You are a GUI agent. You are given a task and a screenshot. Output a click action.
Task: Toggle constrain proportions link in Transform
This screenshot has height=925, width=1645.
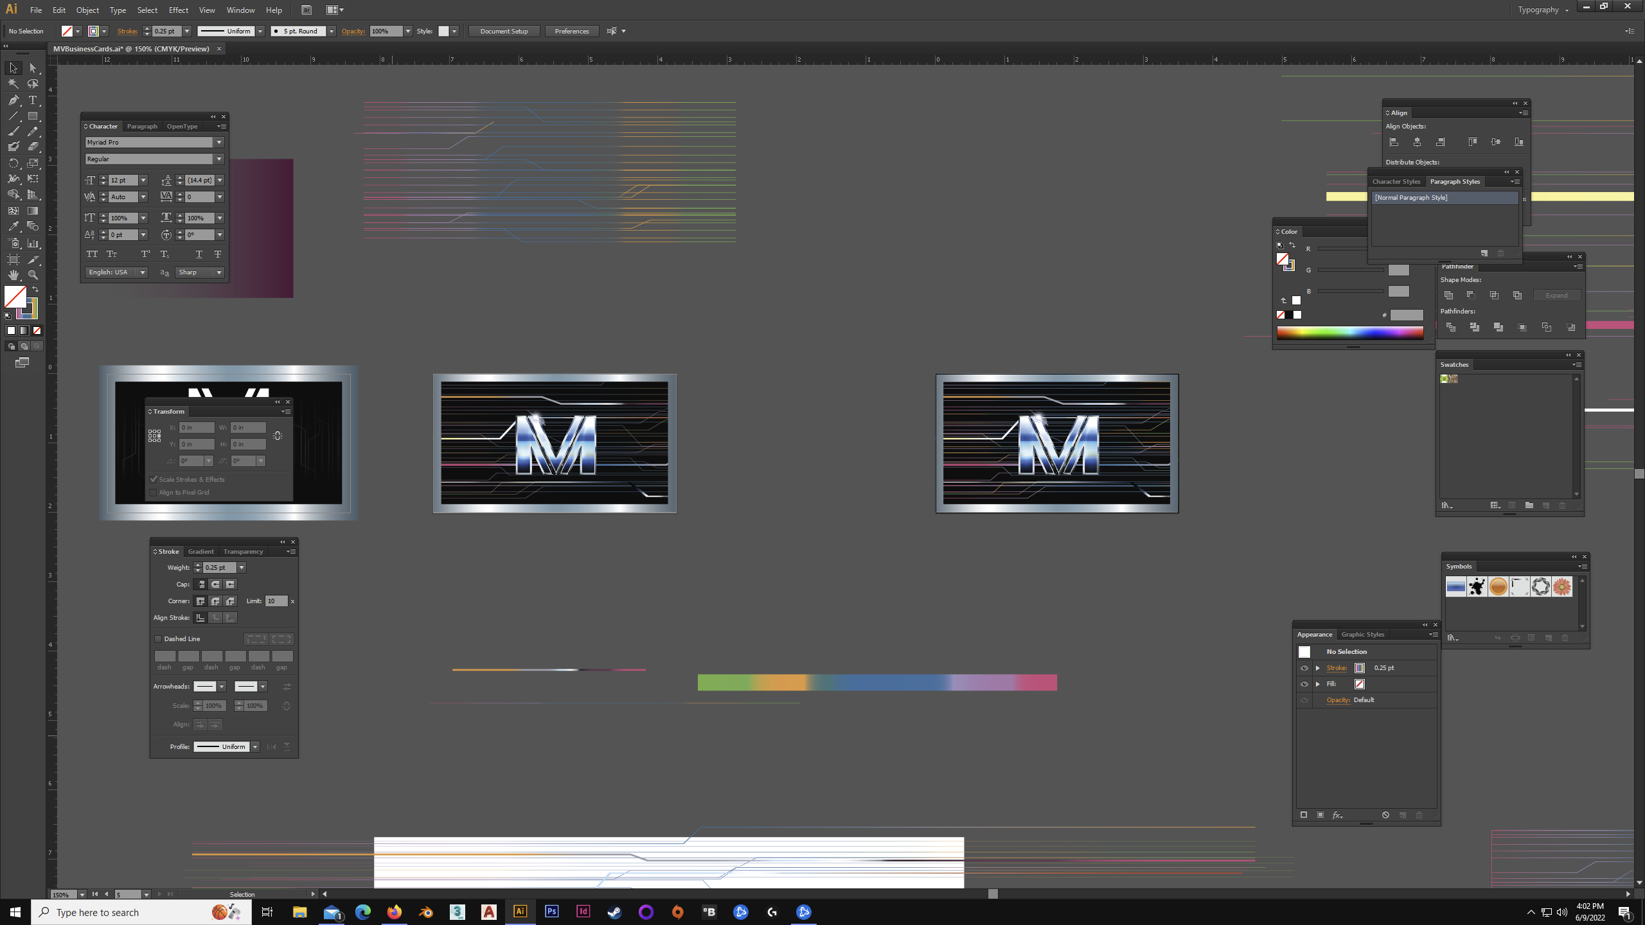[278, 436]
